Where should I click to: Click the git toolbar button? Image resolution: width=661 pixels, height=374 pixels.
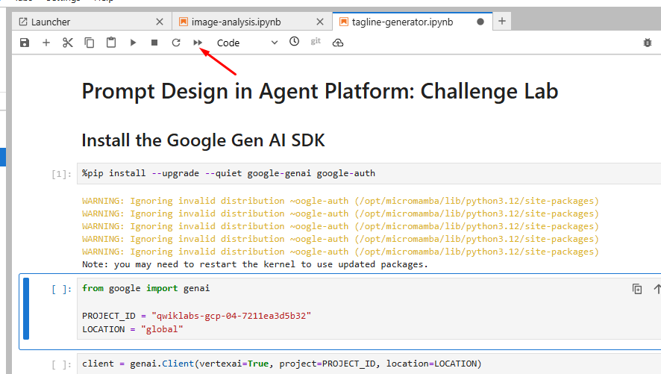click(x=316, y=41)
